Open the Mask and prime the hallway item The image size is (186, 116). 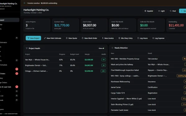coord(148,65)
